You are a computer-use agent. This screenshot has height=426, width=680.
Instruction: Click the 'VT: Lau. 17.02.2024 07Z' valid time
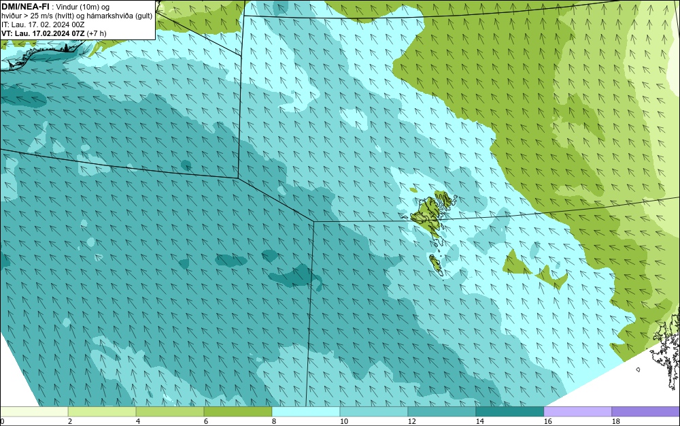(44, 33)
